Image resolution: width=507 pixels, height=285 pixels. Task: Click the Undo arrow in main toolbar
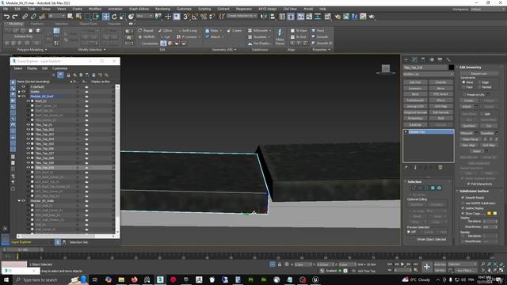(6, 17)
